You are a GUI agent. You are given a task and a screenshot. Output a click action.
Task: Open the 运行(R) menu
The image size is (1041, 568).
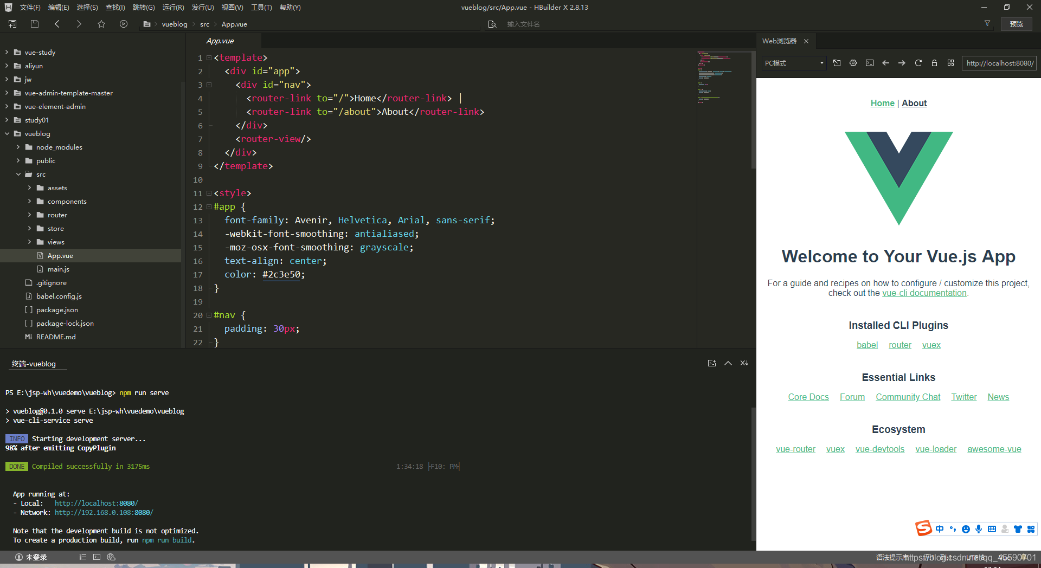[173, 8]
